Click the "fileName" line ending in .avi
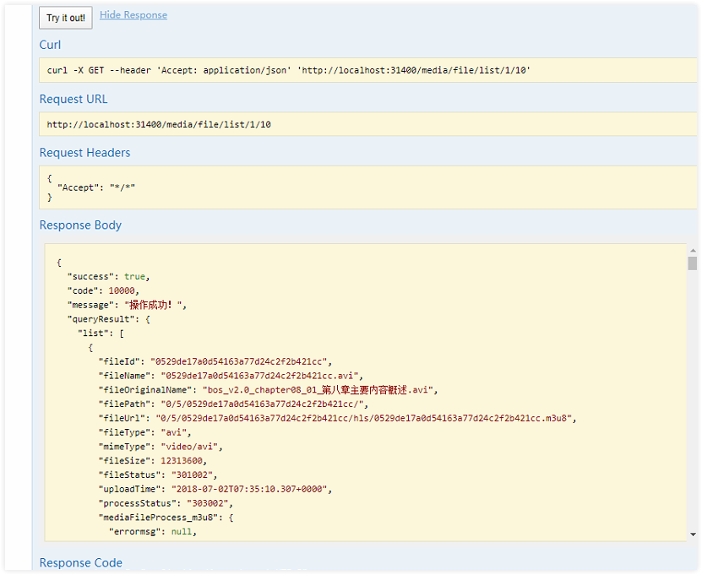This screenshot has width=702, height=575. click(231, 376)
